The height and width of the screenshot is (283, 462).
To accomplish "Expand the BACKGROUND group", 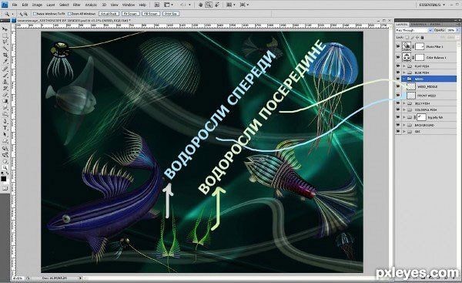I will click(404, 125).
